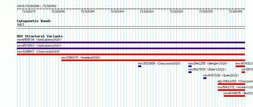Click the 6q13 cytogenetic band line
This screenshot has height=107, width=253.
pos(131,27)
